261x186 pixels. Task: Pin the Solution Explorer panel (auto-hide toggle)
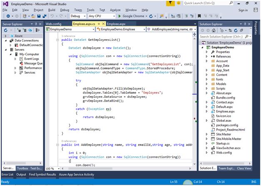244,24
